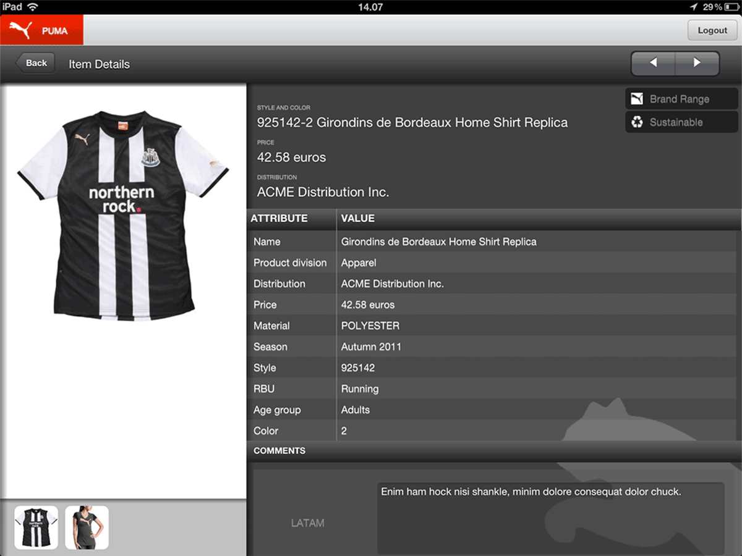Go to previous item with left arrow
Viewport: 742px width, 556px height.
[x=653, y=63]
